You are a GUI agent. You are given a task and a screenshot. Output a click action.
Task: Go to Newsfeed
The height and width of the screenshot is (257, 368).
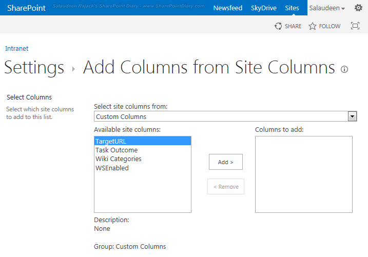[228, 8]
